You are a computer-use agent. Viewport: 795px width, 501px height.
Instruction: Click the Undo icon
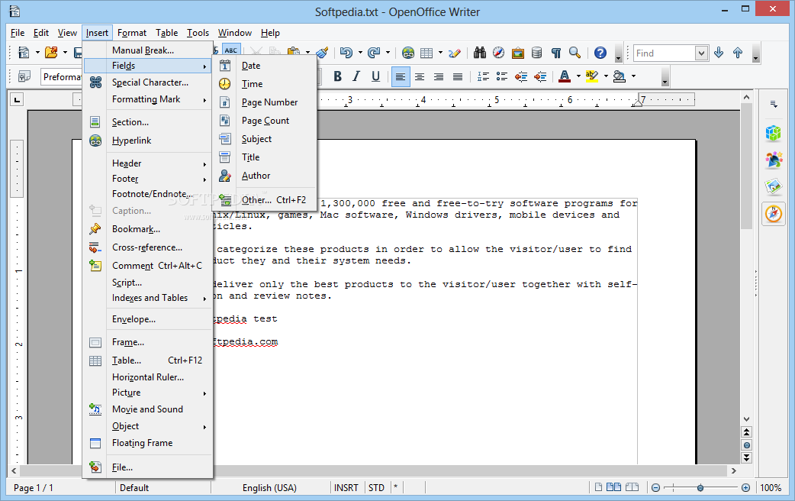[x=346, y=53]
